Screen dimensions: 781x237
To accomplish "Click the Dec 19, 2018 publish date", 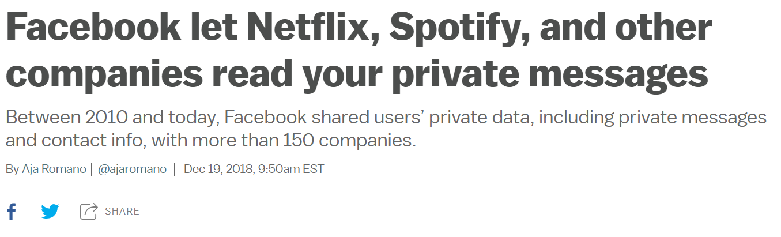I will [218, 169].
